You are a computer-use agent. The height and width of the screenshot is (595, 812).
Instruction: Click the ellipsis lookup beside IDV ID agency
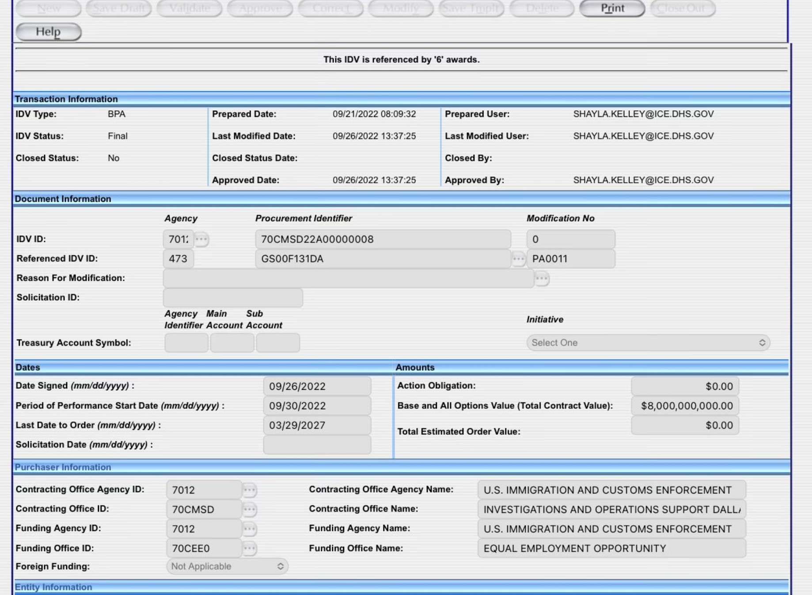pyautogui.click(x=201, y=239)
